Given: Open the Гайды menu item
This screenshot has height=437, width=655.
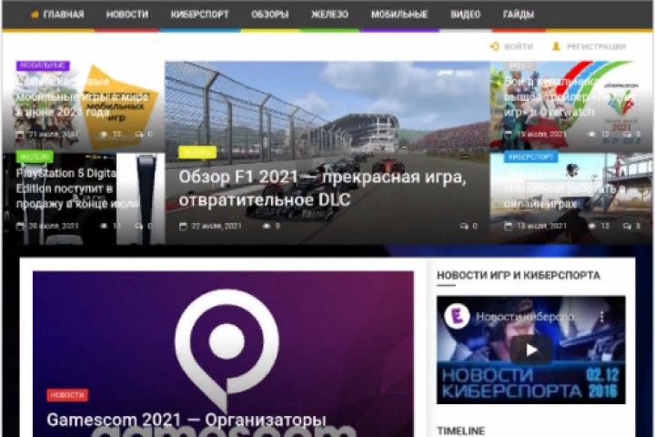Looking at the screenshot, I should pyautogui.click(x=518, y=15).
